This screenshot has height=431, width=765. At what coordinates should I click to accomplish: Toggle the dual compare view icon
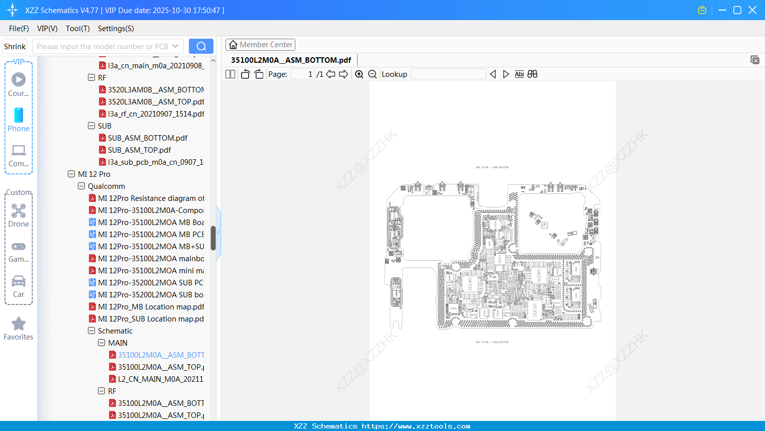(x=532, y=74)
